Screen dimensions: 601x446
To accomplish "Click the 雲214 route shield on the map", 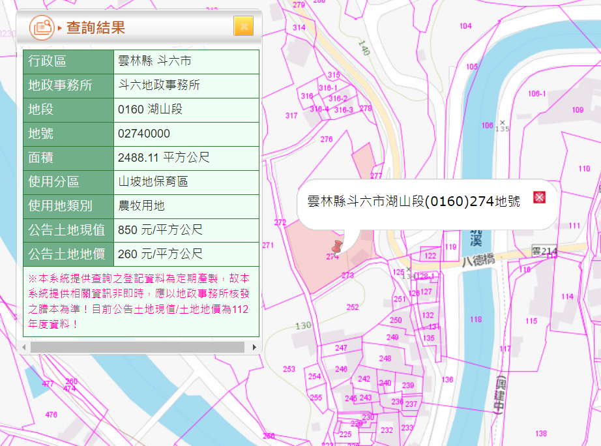I will click(544, 251).
